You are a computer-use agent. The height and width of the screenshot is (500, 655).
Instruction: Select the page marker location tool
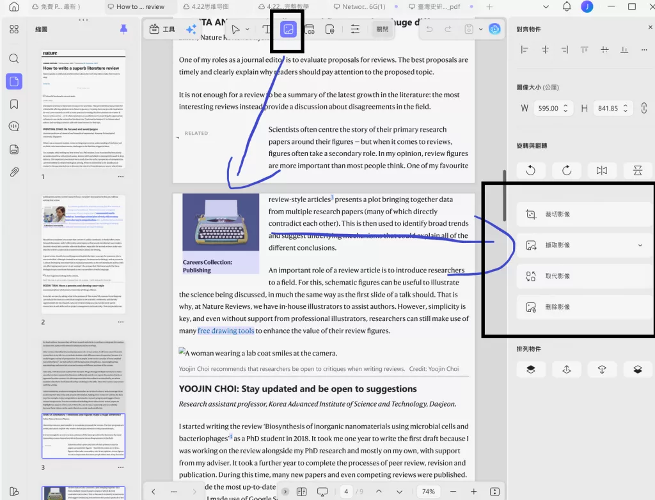(329, 29)
